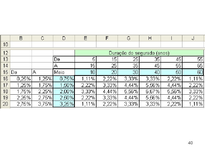Select cell B15 labeled 'De'
Image resolution: width=205 pixels, height=153 pixels.
pyautogui.click(x=21, y=72)
